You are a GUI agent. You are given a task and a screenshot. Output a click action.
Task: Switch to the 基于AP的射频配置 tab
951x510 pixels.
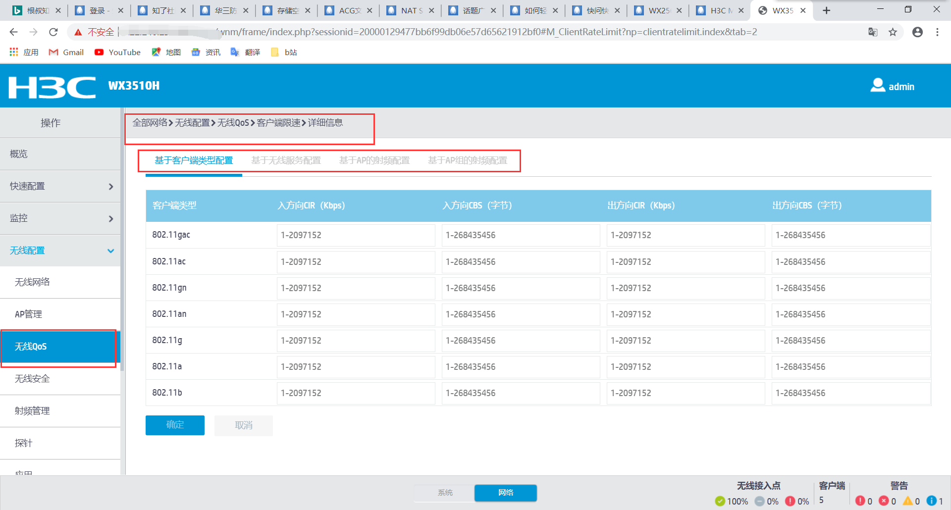click(x=374, y=160)
